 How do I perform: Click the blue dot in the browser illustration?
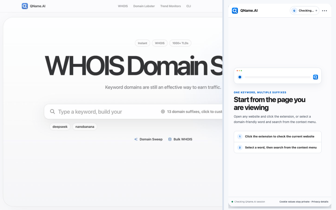tap(240, 77)
